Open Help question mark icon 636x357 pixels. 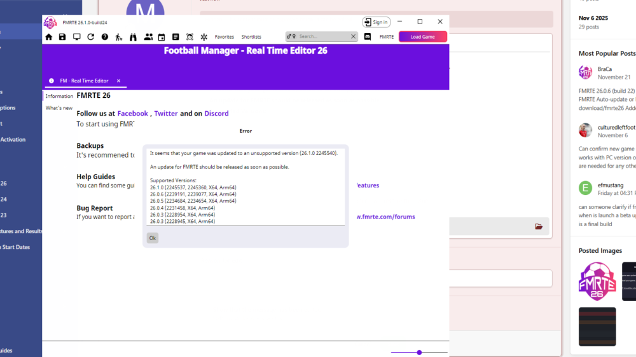tap(105, 37)
